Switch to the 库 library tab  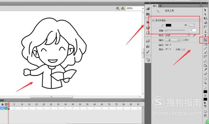coord(160,6)
